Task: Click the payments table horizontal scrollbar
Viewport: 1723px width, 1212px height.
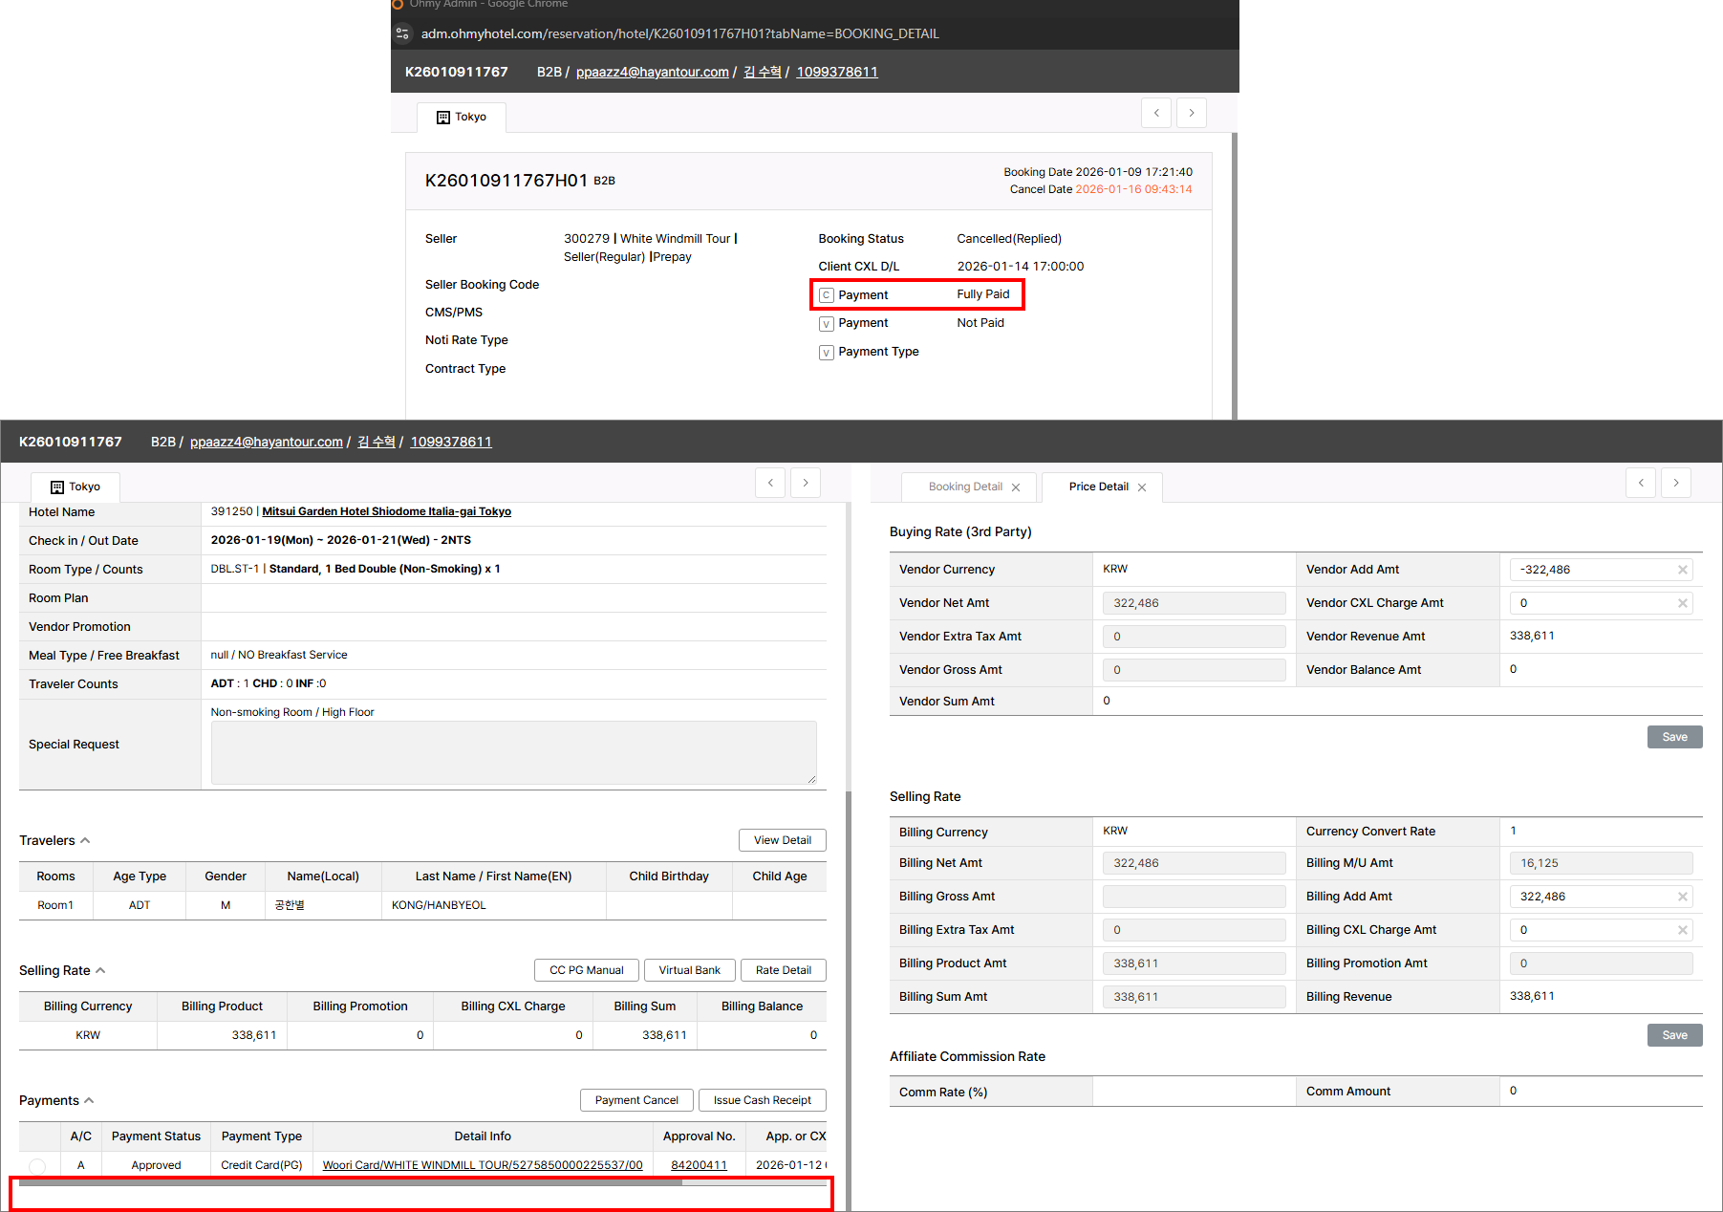Action: coord(351,1182)
